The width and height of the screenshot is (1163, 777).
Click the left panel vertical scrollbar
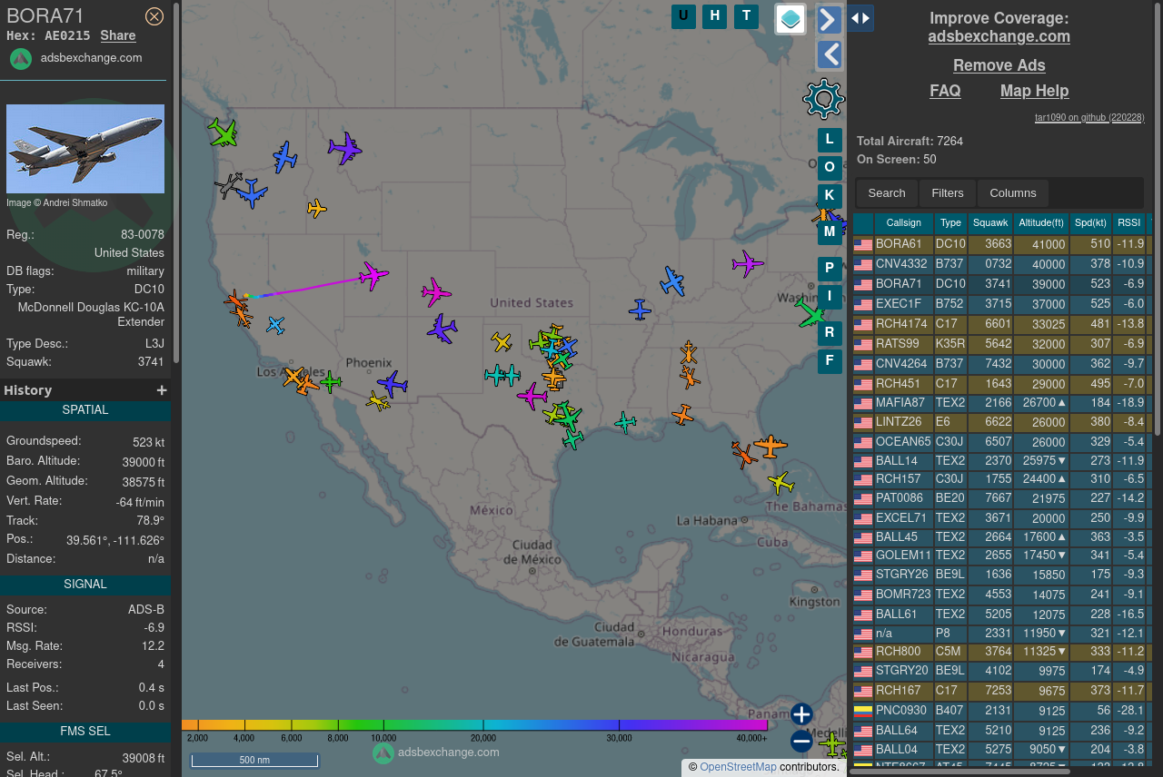(x=176, y=182)
